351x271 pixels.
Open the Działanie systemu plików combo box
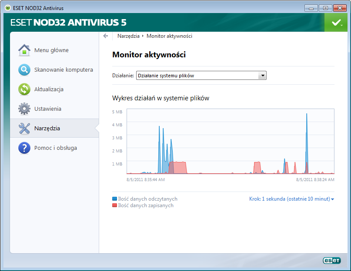201,76
